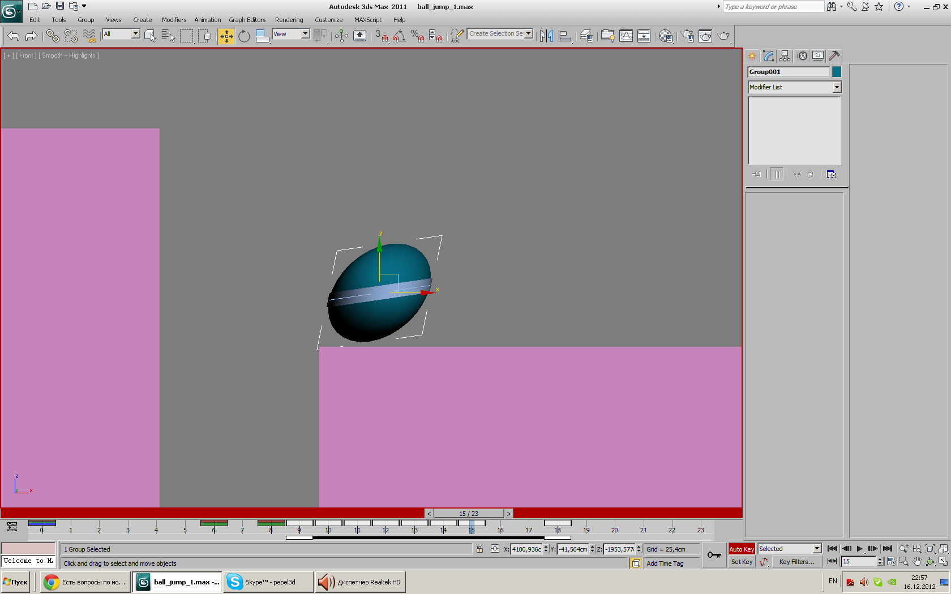Open the selection filter All dropdown

pyautogui.click(x=135, y=34)
